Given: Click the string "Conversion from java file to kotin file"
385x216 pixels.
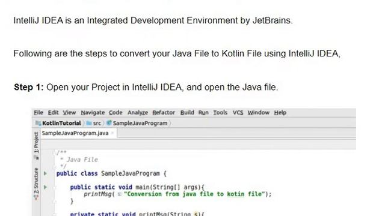Looking at the screenshot, I should coord(194,194).
